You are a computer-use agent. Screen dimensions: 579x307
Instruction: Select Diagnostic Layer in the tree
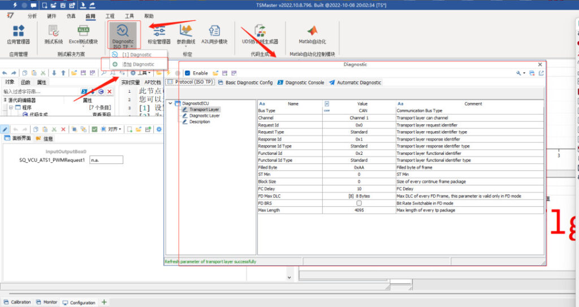(x=204, y=115)
